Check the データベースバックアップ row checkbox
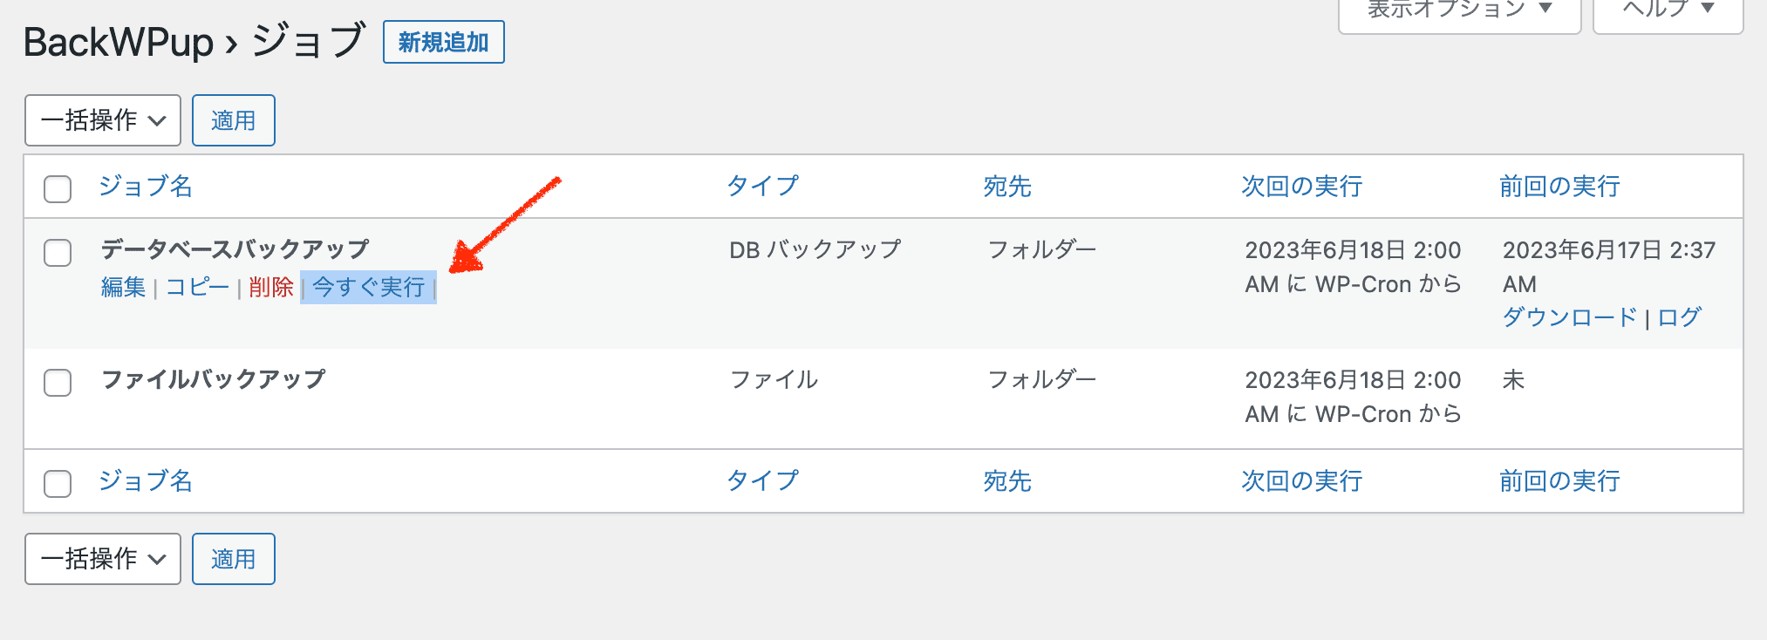 58,254
